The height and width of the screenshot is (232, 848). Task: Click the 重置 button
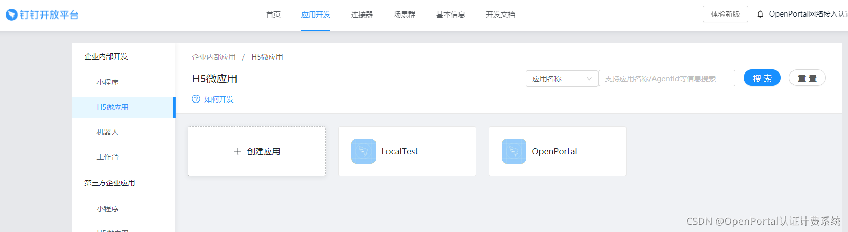click(807, 78)
